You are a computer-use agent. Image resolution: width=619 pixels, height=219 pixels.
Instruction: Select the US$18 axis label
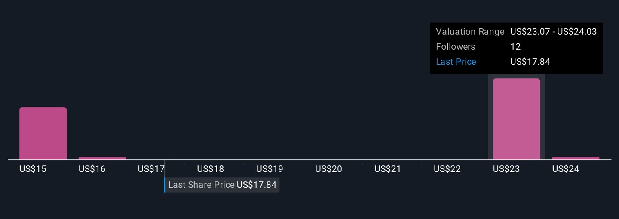[x=210, y=169]
